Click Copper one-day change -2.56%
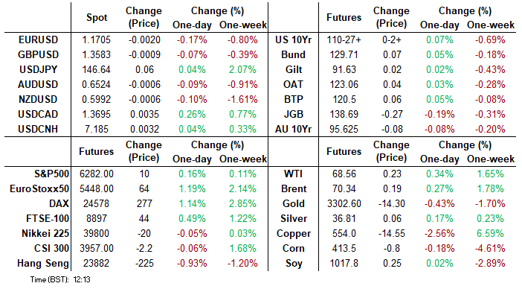This screenshot has width=522, height=289. pos(439,233)
